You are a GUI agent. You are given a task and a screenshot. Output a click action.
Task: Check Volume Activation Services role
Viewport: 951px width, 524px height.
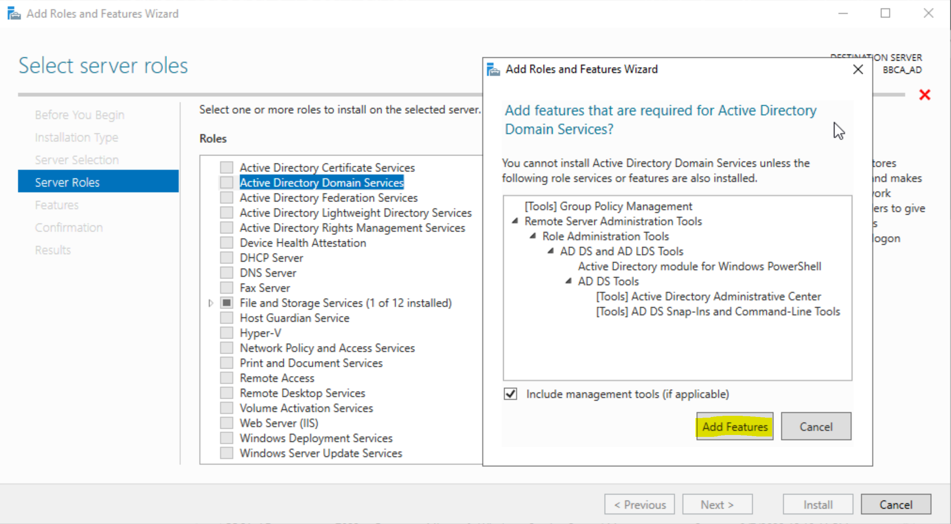226,408
